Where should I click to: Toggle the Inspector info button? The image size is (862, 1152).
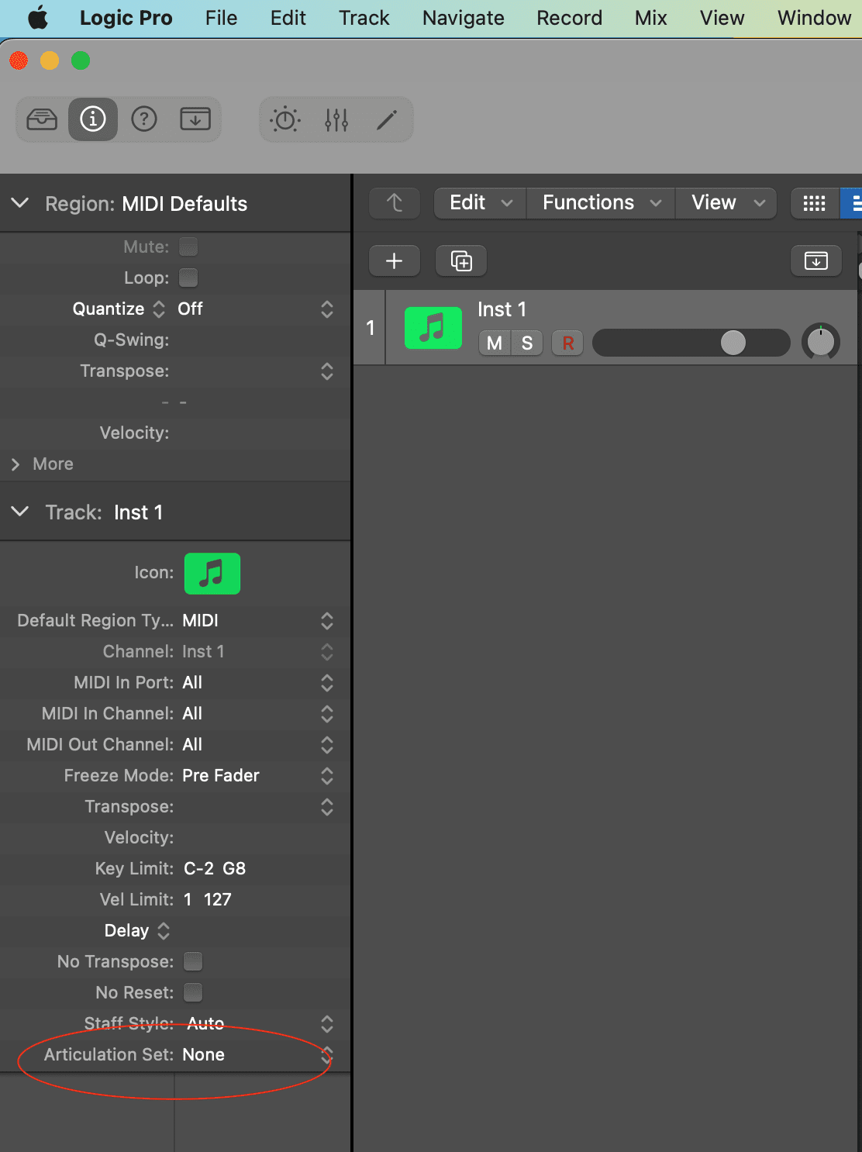tap(93, 119)
